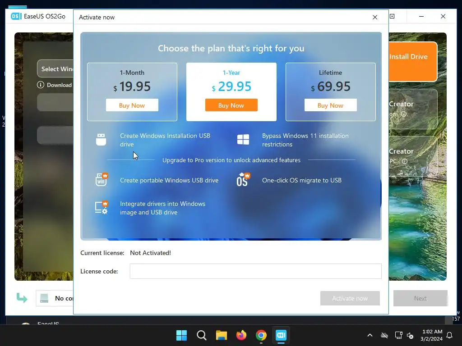The height and width of the screenshot is (346, 462).
Task: Open File Explorer from the taskbar
Action: pos(221,335)
